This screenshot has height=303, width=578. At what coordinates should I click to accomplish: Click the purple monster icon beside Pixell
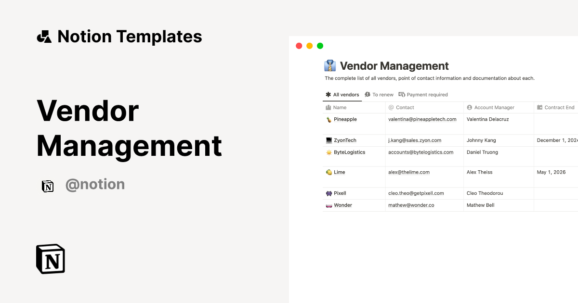[x=328, y=193]
